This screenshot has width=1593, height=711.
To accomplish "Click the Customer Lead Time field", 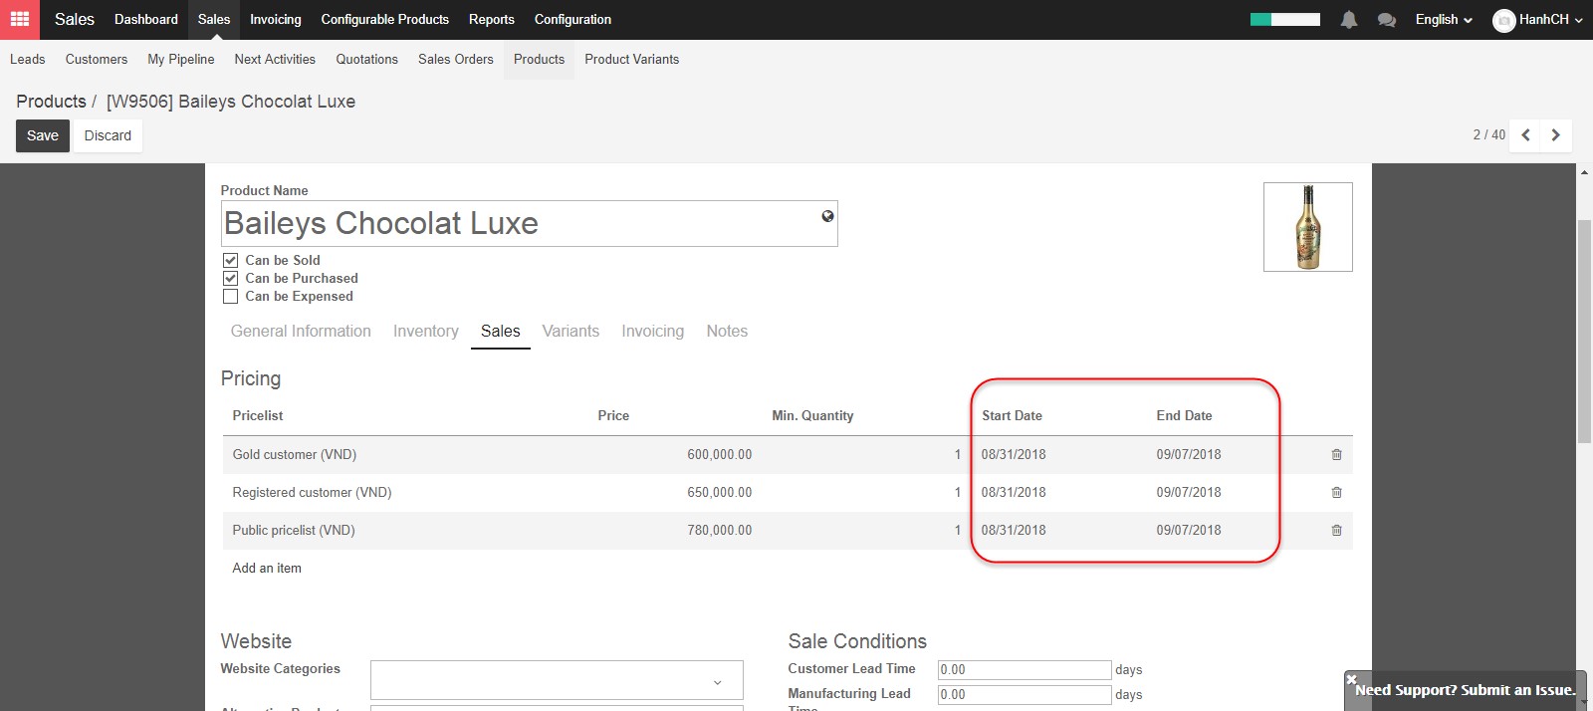I will tap(1024, 670).
